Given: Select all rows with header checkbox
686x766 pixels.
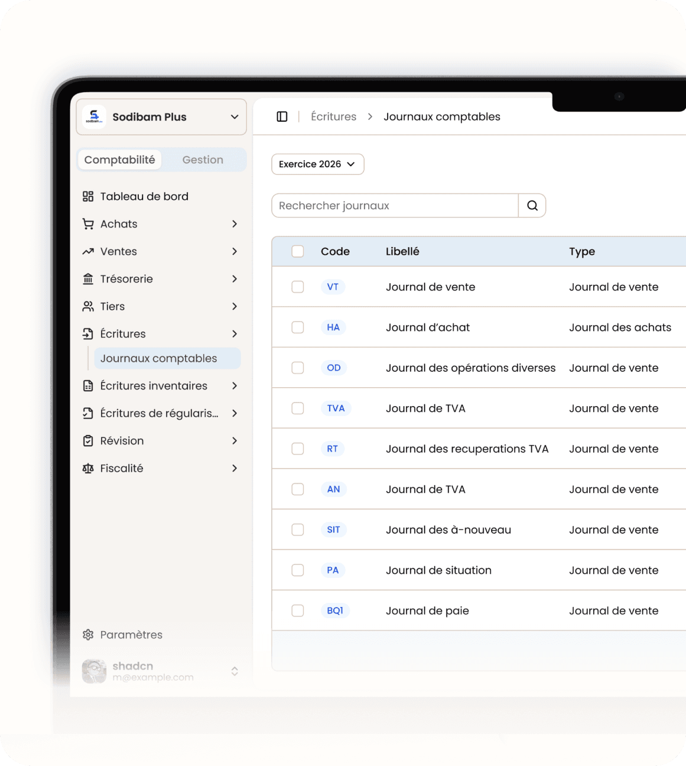Looking at the screenshot, I should pyautogui.click(x=298, y=251).
